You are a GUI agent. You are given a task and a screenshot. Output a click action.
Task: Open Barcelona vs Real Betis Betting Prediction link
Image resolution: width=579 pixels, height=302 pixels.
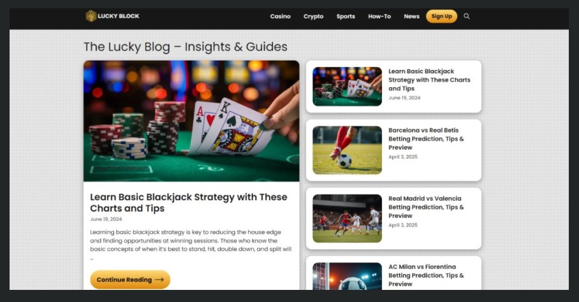[x=426, y=139]
